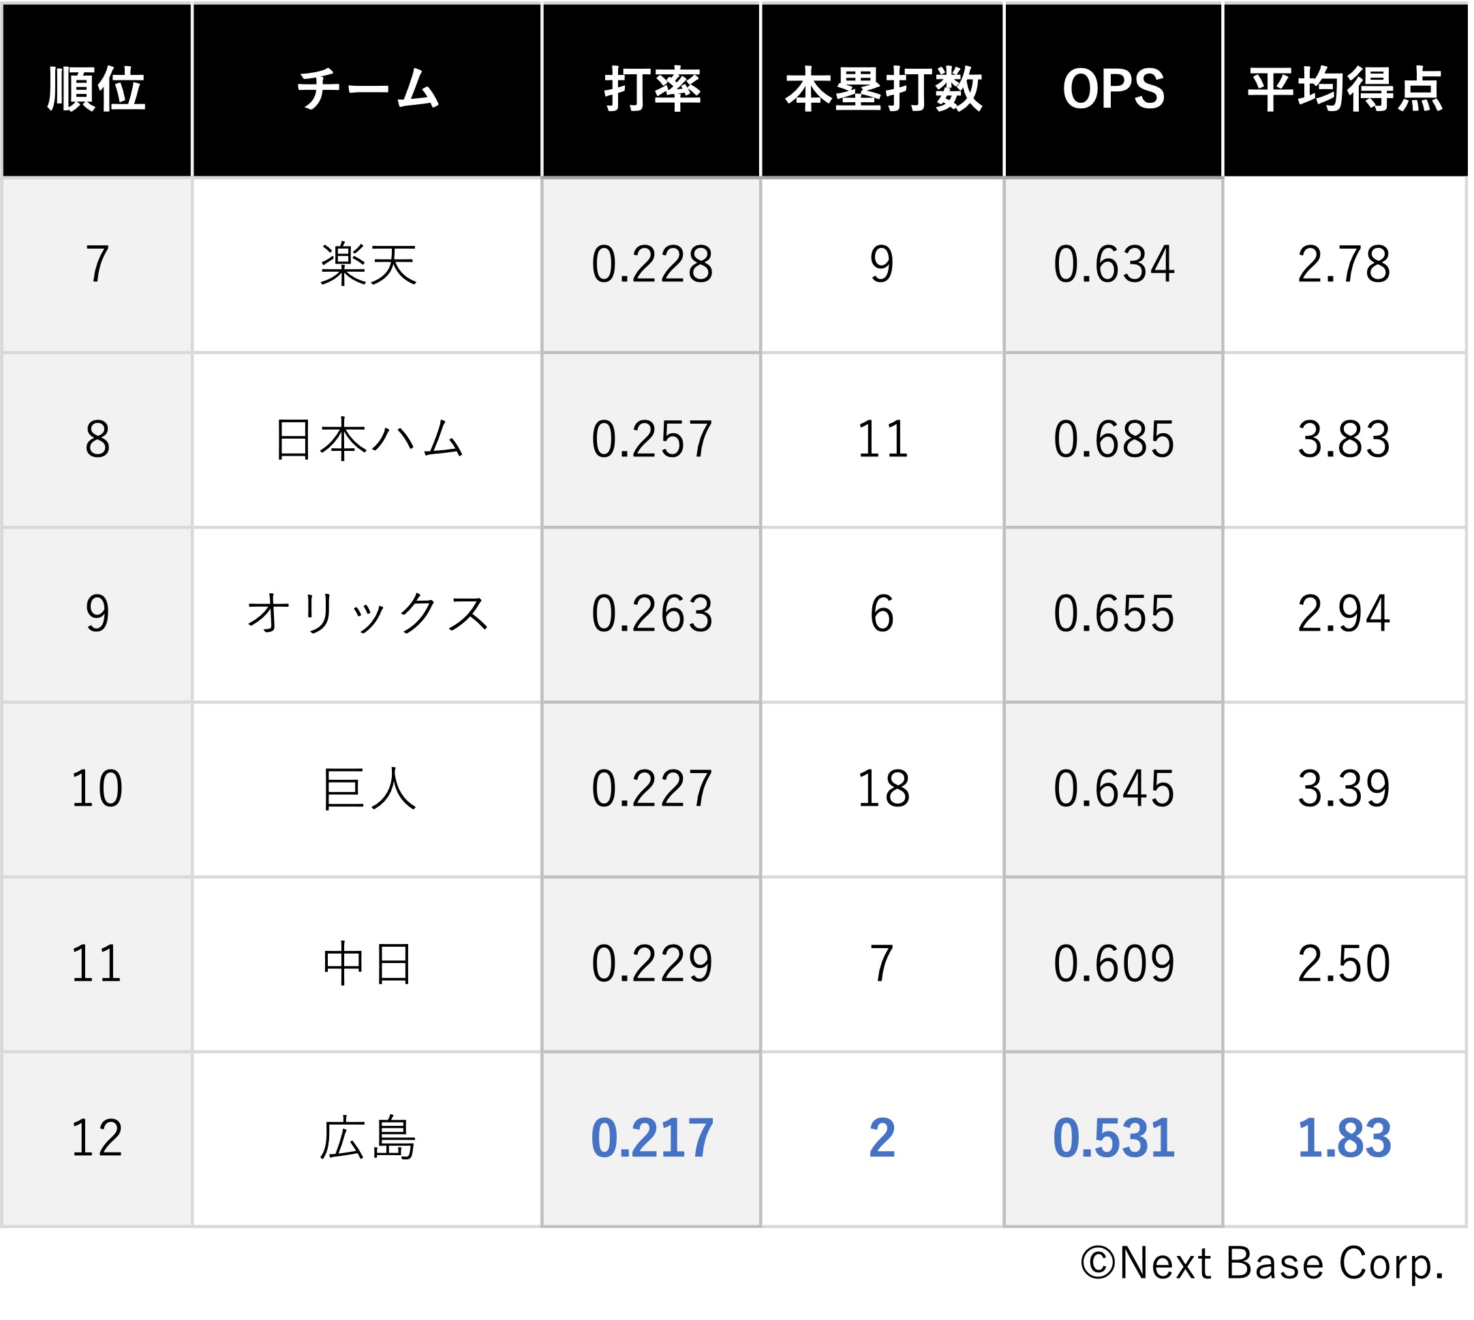Image resolution: width=1474 pixels, height=1320 pixels.
Task: Select the 楽天 team cell
Action: pos(368,266)
